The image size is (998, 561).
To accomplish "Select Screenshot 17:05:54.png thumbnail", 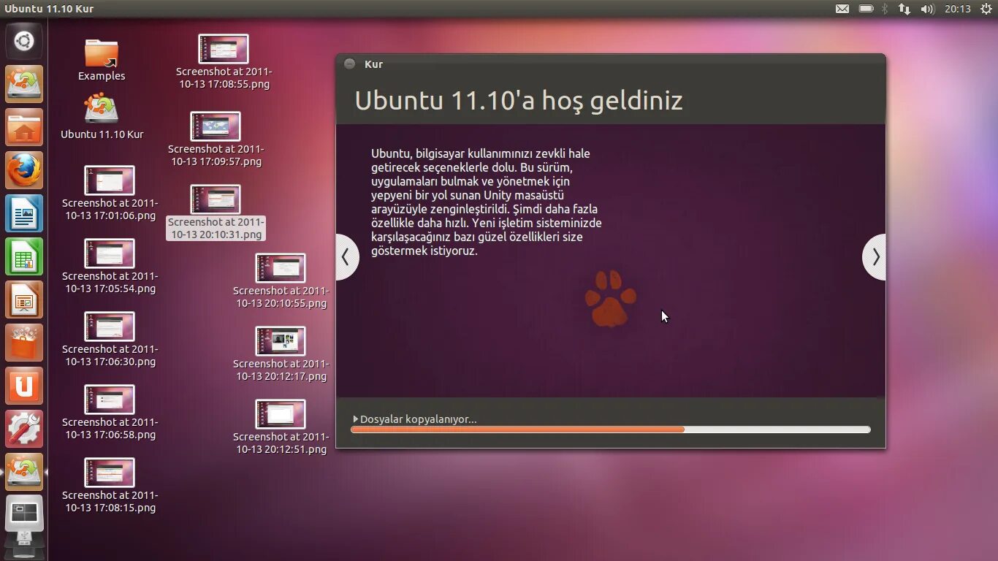I will (x=110, y=253).
